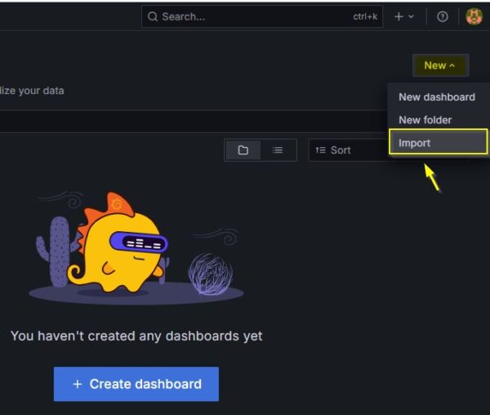Click 'You haven't created any dashboards yet' text
490x415 pixels.
[x=136, y=336]
